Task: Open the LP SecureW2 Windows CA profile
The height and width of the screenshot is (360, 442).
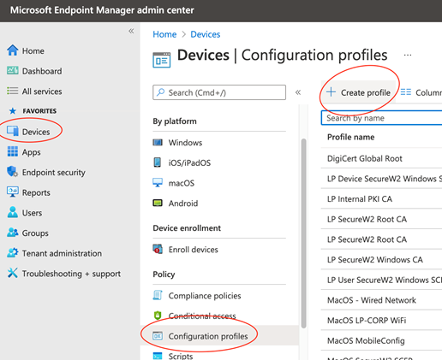Action: coord(375,260)
